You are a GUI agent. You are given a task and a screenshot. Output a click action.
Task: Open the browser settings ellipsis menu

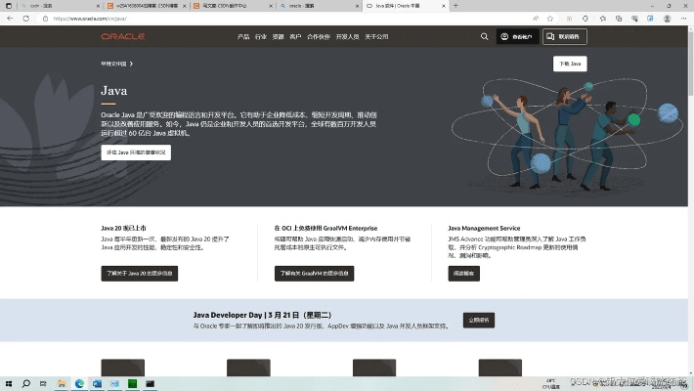point(684,19)
